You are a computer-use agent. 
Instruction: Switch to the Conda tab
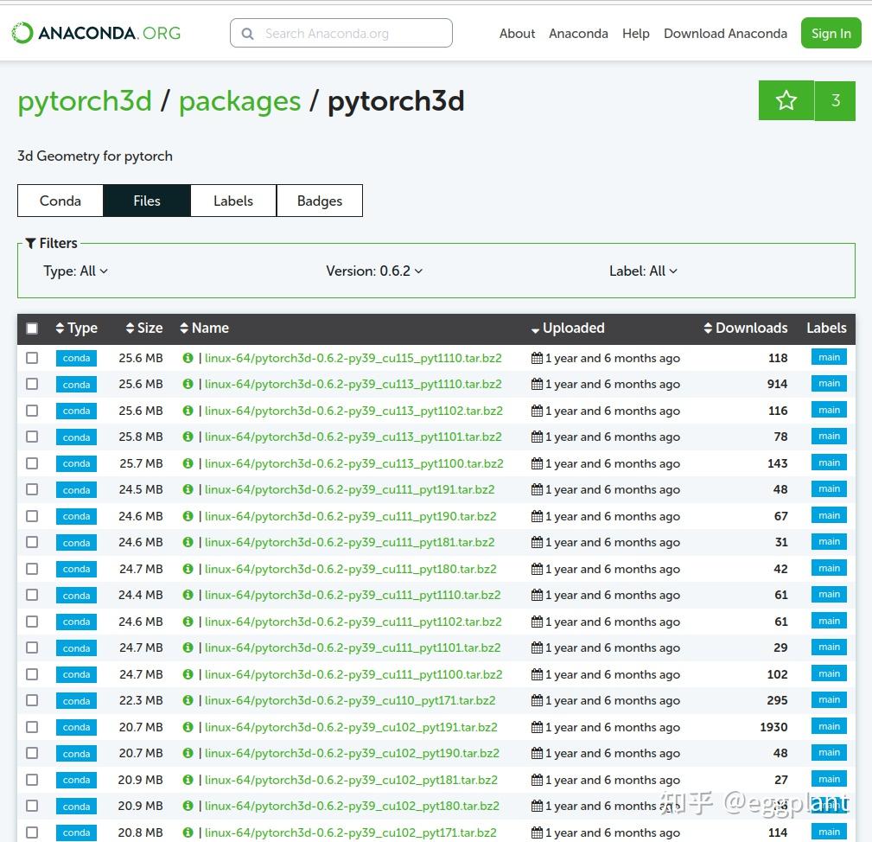tap(60, 201)
